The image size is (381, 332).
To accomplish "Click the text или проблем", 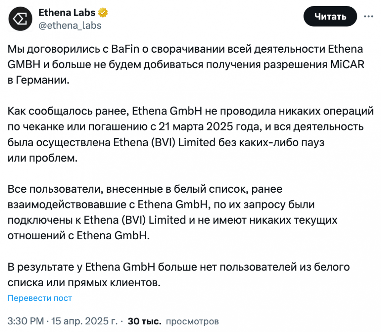I will pos(43,158).
